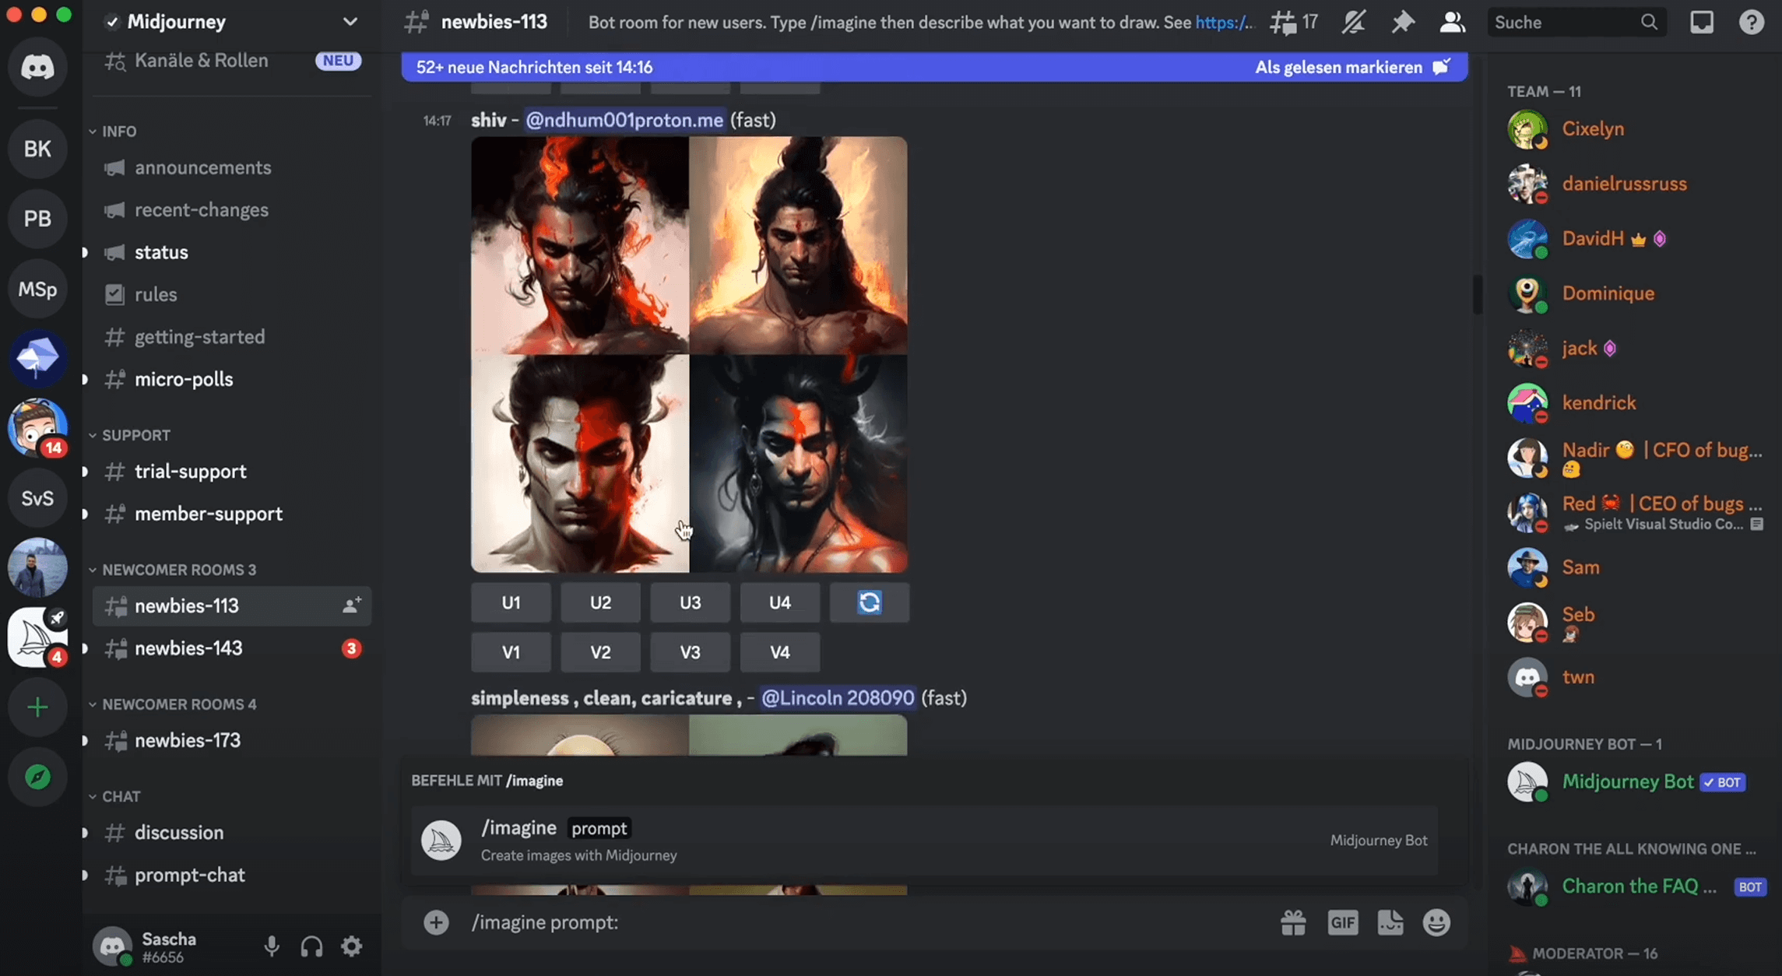The height and width of the screenshot is (976, 1782).
Task: Click @Lincoln 208090 mention
Action: pyautogui.click(x=838, y=698)
